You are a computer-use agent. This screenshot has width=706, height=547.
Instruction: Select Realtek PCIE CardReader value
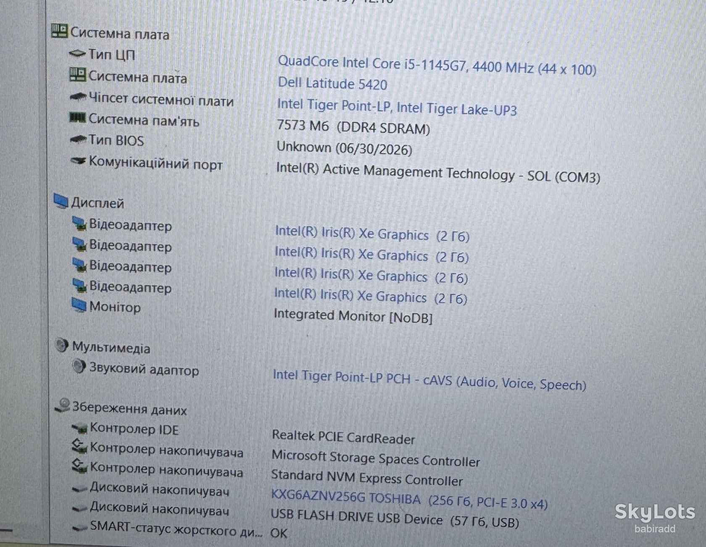point(343,437)
